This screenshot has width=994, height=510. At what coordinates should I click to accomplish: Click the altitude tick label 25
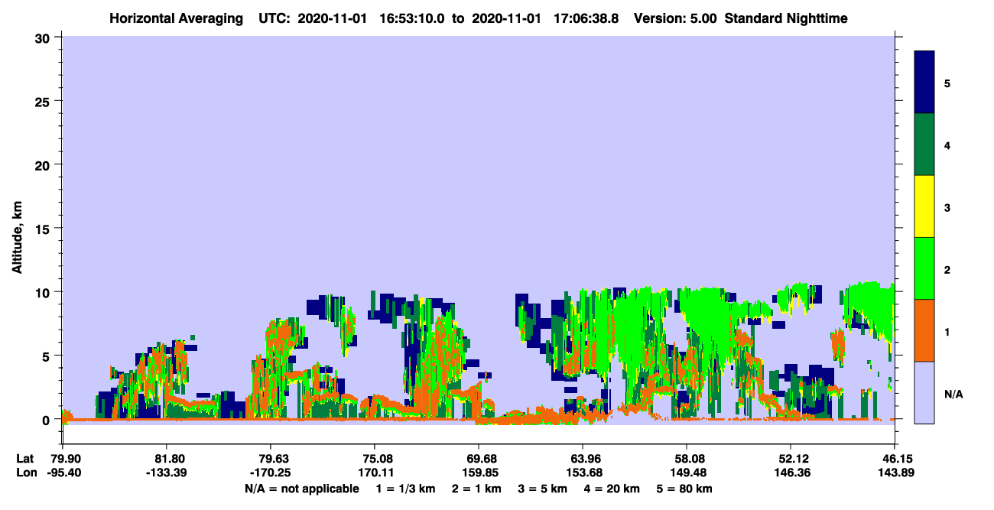[x=44, y=101]
